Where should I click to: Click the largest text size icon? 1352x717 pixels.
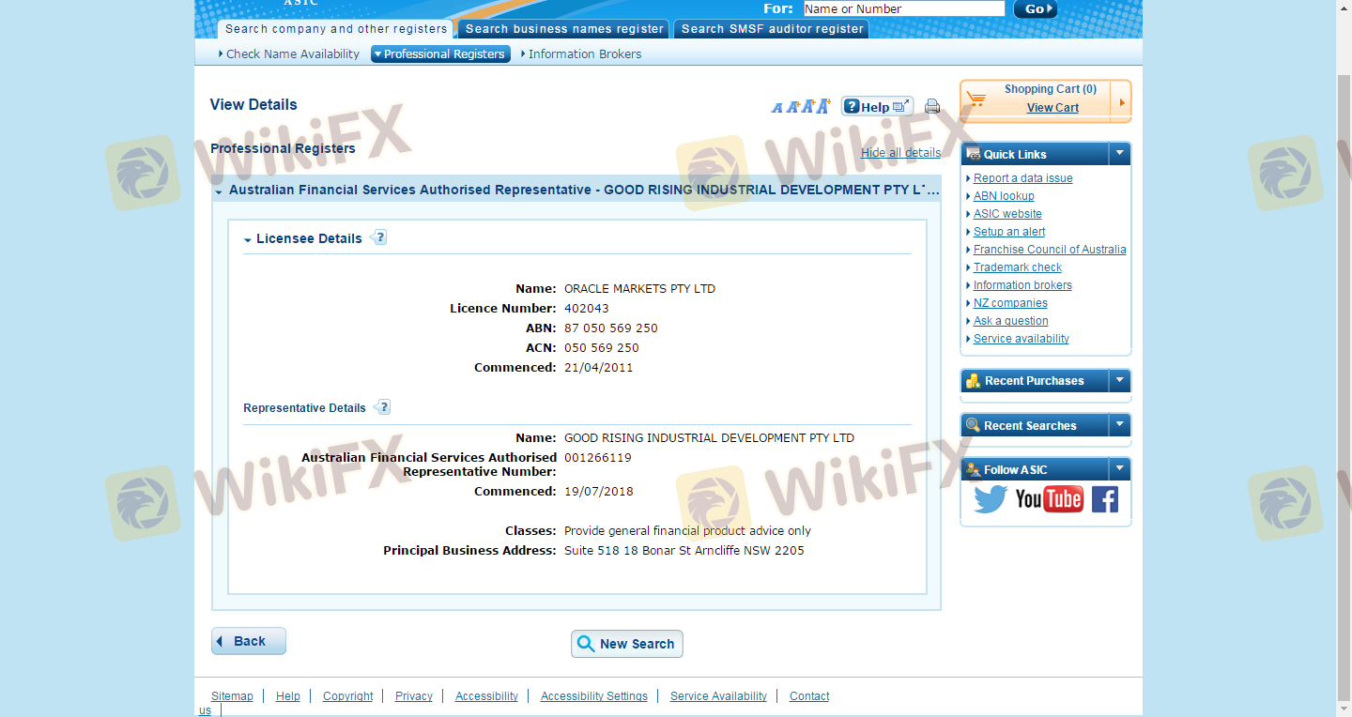[823, 106]
